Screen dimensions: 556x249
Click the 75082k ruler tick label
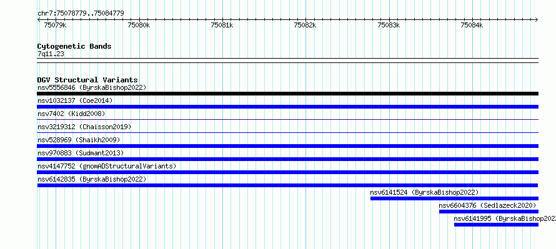305,25
